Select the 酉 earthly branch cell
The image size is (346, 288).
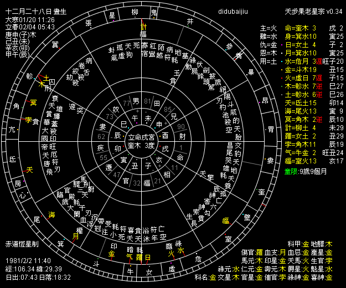(x=164, y=136)
